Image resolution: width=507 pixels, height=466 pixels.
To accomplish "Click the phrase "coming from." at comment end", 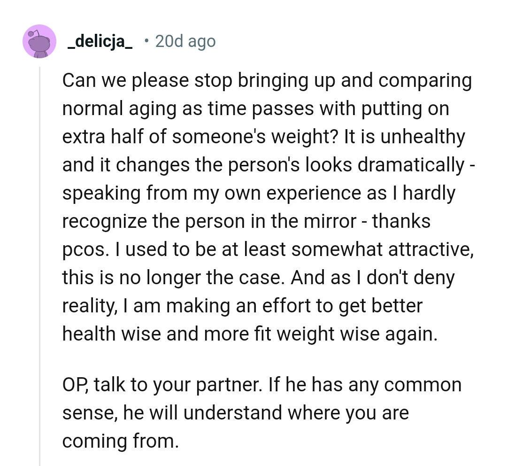I will 121,442.
